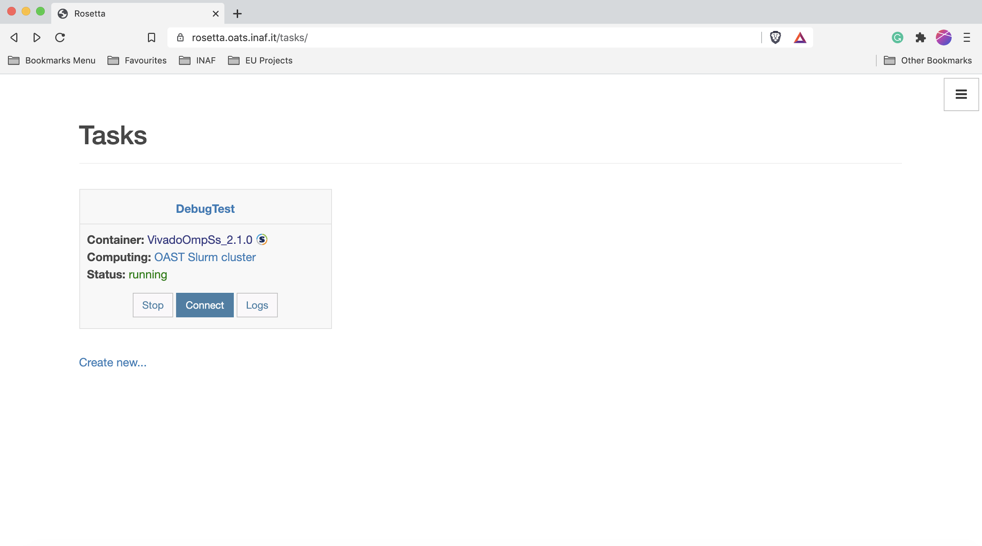Follow the Create new... link
The height and width of the screenshot is (546, 982).
pyautogui.click(x=113, y=362)
